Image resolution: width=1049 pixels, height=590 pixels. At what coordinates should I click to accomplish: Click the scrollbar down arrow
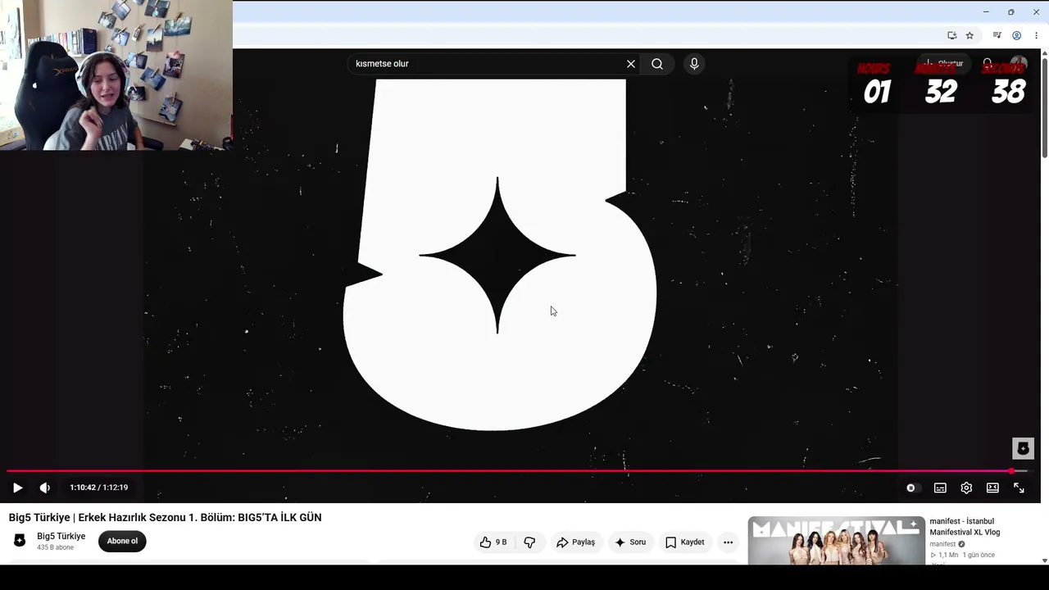(1044, 560)
